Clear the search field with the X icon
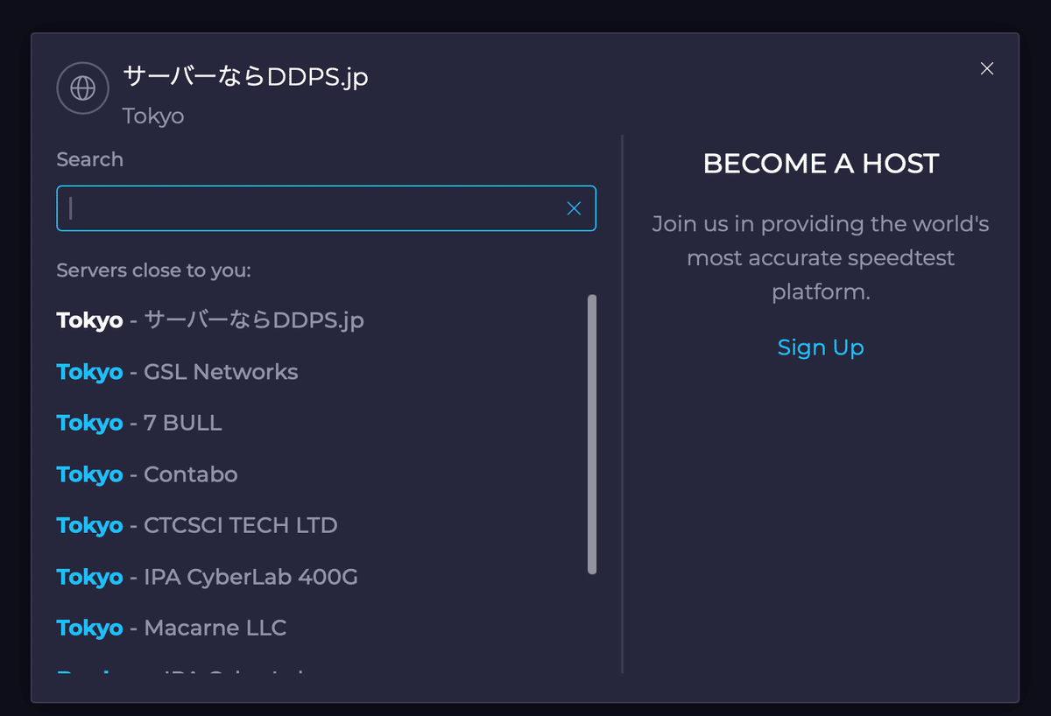The height and width of the screenshot is (716, 1051). coord(574,208)
